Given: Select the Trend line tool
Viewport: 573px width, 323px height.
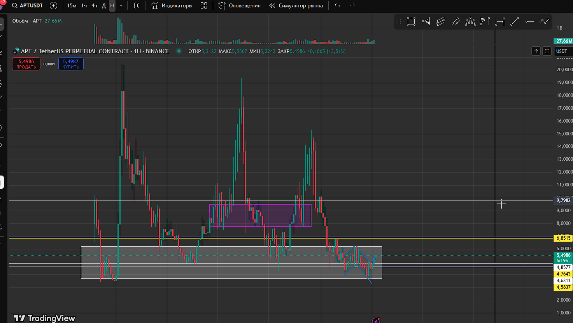Looking at the screenshot, I should 515,22.
